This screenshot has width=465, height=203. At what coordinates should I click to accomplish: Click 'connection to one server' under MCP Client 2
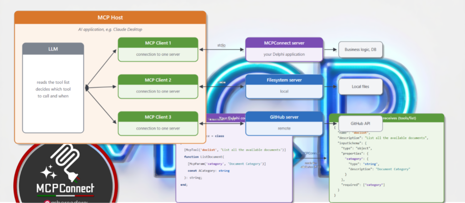(x=158, y=92)
